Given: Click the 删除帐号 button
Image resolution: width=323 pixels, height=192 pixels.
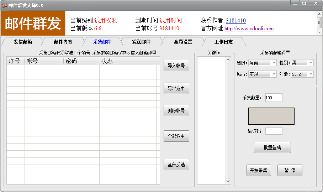Looking at the screenshot, I should 176,110.
